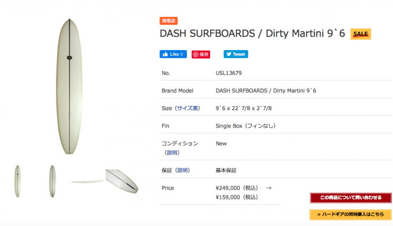Select the tail close-up thumbnail

[x=121, y=180]
